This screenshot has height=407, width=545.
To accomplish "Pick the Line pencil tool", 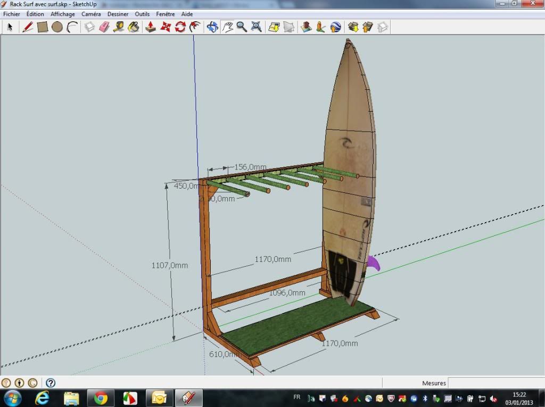I will (x=28, y=27).
